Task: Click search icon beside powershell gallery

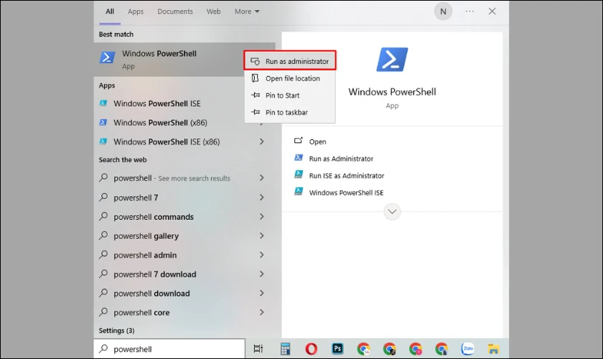Action: pos(103,235)
